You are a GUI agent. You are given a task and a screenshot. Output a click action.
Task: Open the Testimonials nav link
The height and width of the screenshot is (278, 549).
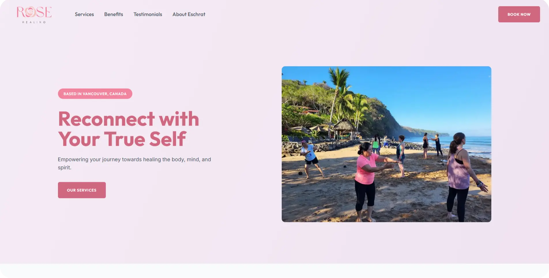coord(148,14)
